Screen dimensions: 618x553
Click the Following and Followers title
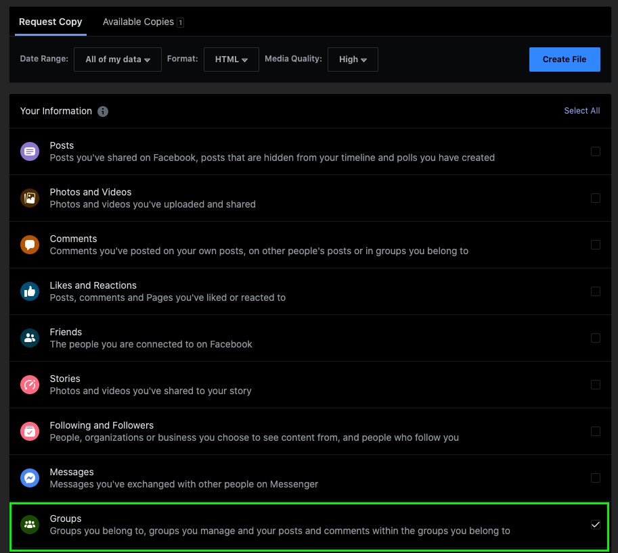pyautogui.click(x=102, y=425)
